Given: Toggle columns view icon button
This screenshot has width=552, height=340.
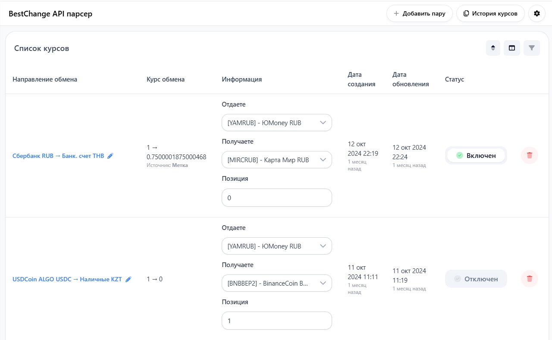Looking at the screenshot, I should point(512,48).
